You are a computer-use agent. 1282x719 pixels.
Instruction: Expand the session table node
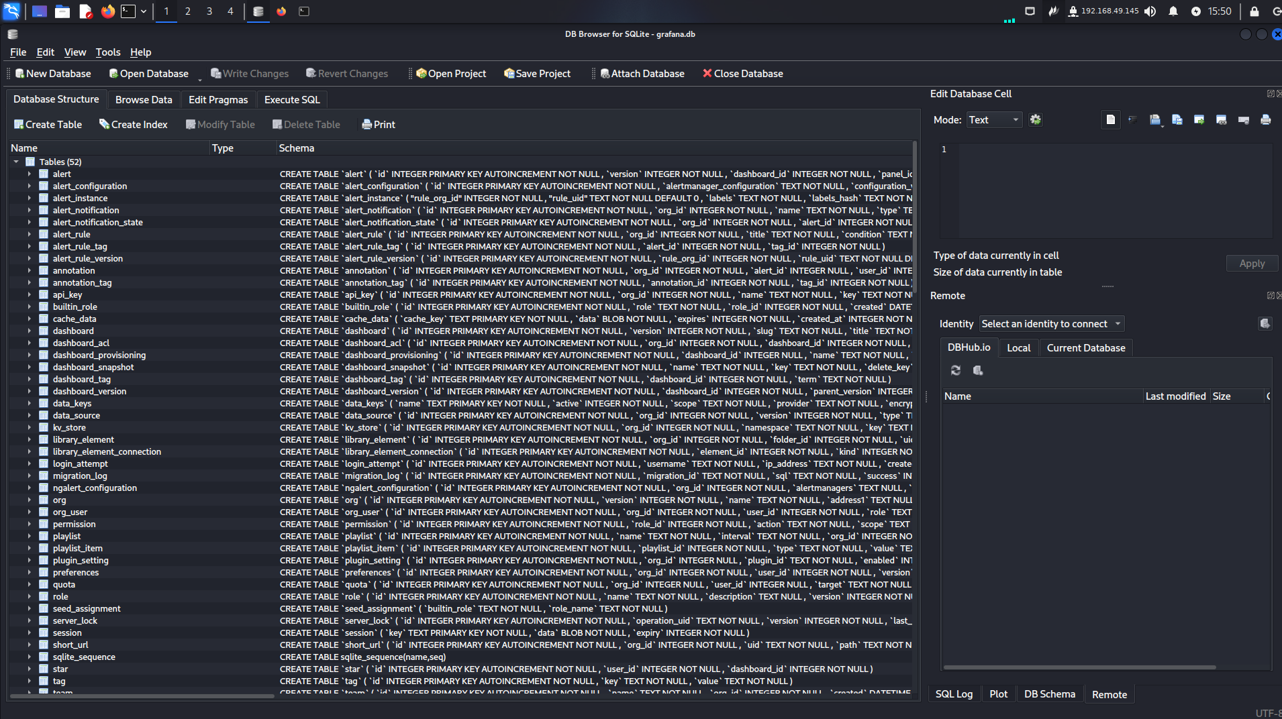pyautogui.click(x=30, y=632)
